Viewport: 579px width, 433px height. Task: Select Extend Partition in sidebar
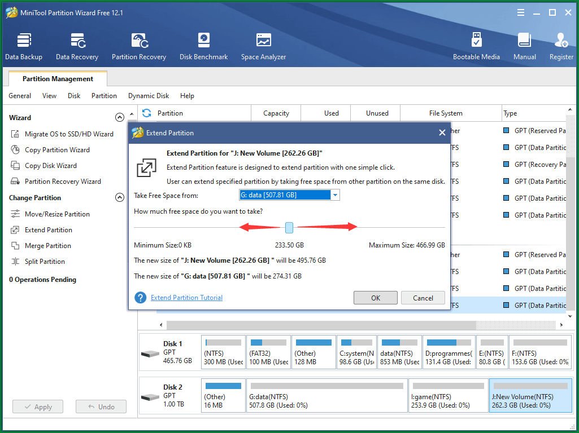[x=41, y=230]
